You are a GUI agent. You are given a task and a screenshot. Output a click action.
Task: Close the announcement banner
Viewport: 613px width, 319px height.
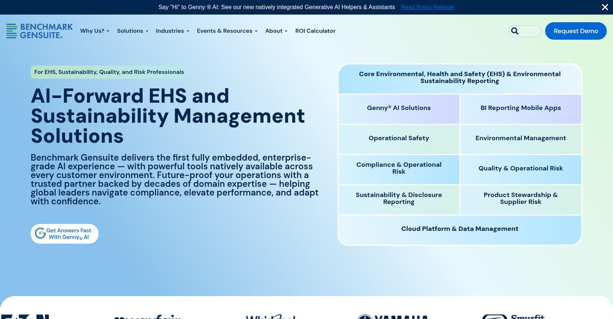coord(605,7)
